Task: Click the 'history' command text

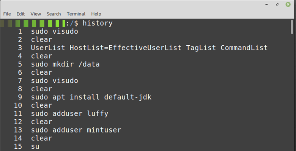Action: [98, 23]
